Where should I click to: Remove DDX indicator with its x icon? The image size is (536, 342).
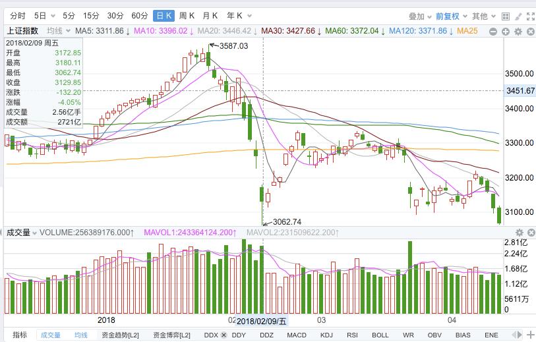[224, 335]
